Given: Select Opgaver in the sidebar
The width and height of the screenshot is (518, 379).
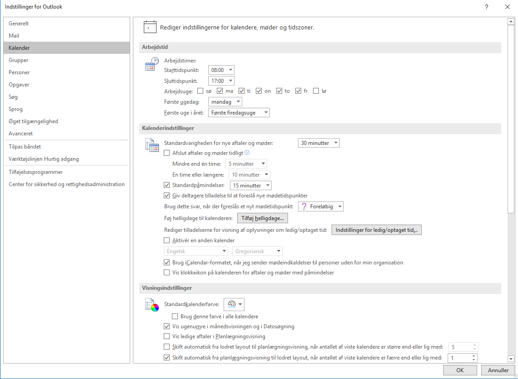Looking at the screenshot, I should (x=66, y=84).
